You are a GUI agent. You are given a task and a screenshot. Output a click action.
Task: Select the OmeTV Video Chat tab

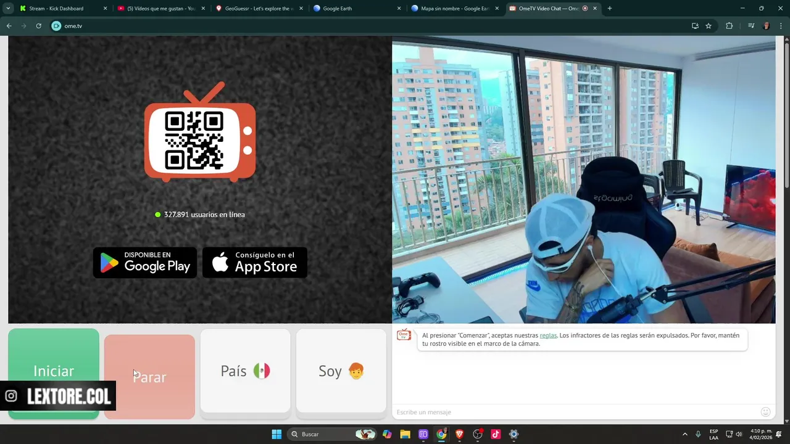(x=553, y=9)
